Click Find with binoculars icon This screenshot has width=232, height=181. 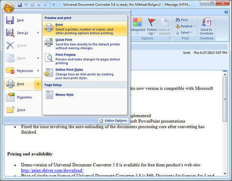click(x=181, y=20)
